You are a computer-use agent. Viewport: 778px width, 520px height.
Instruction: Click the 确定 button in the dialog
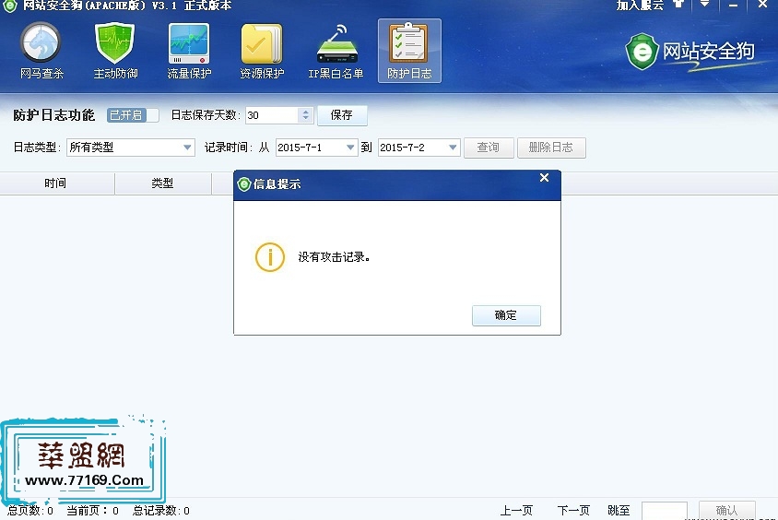tap(506, 315)
